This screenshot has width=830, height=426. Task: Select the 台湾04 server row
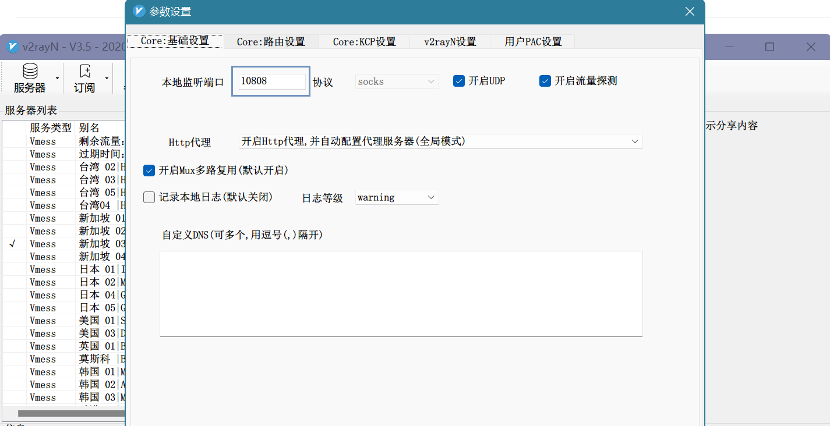64,205
